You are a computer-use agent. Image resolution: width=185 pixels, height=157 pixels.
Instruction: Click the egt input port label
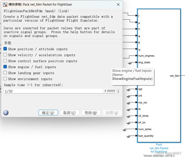pos(140,89)
